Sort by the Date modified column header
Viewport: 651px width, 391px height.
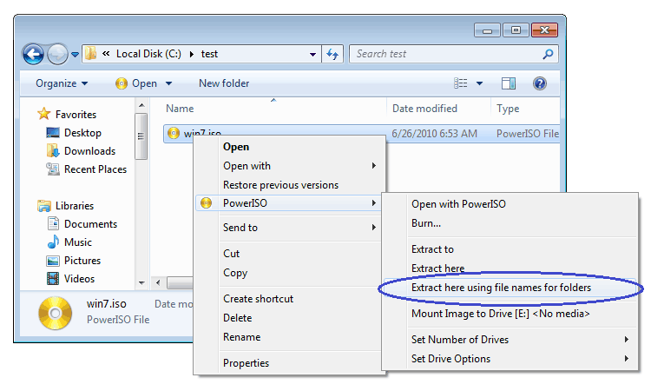[x=424, y=109]
